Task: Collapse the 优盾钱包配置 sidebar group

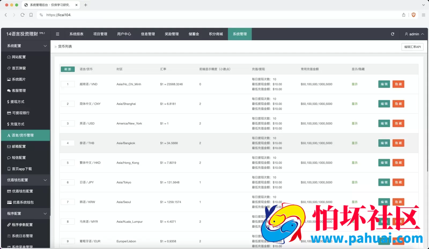Action: (x=25, y=180)
